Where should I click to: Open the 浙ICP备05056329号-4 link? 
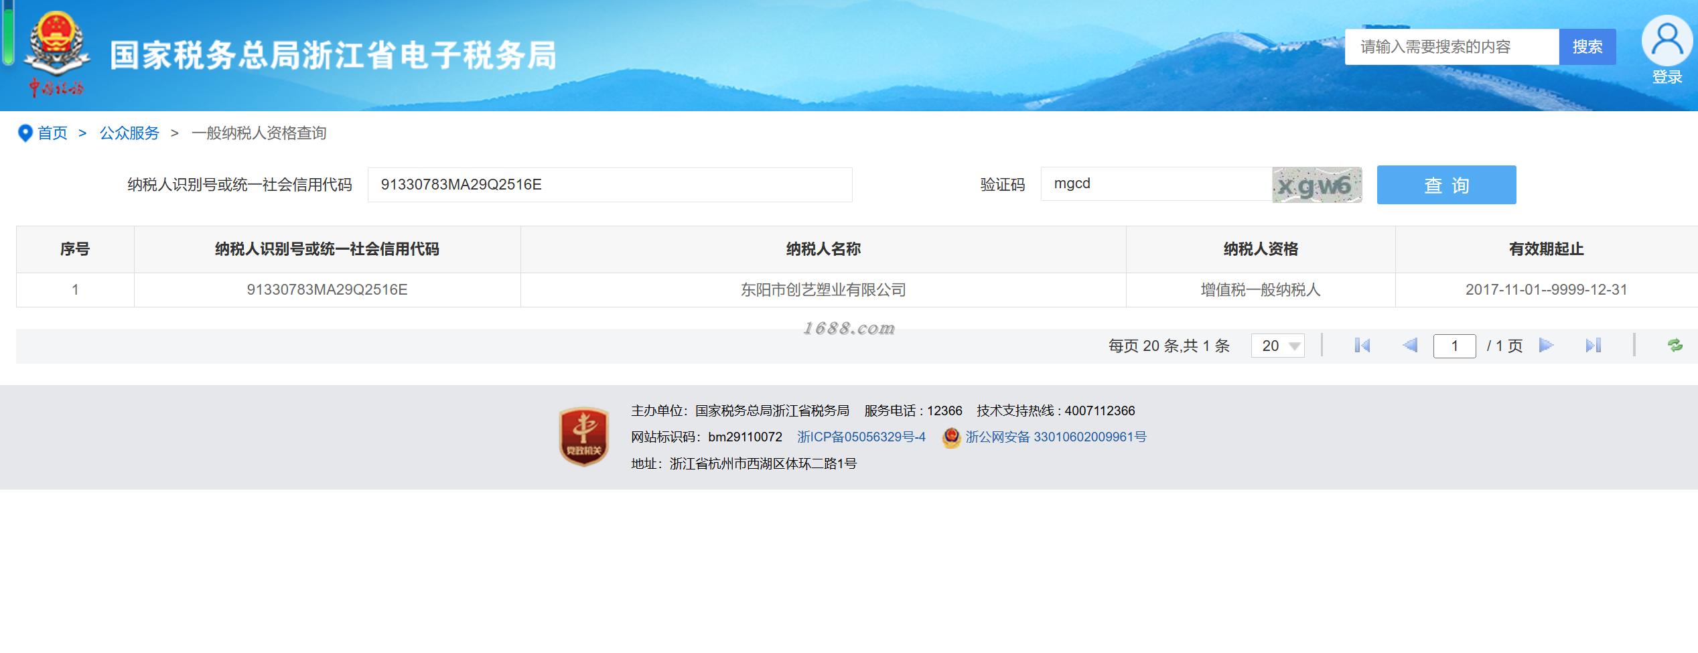tap(861, 437)
